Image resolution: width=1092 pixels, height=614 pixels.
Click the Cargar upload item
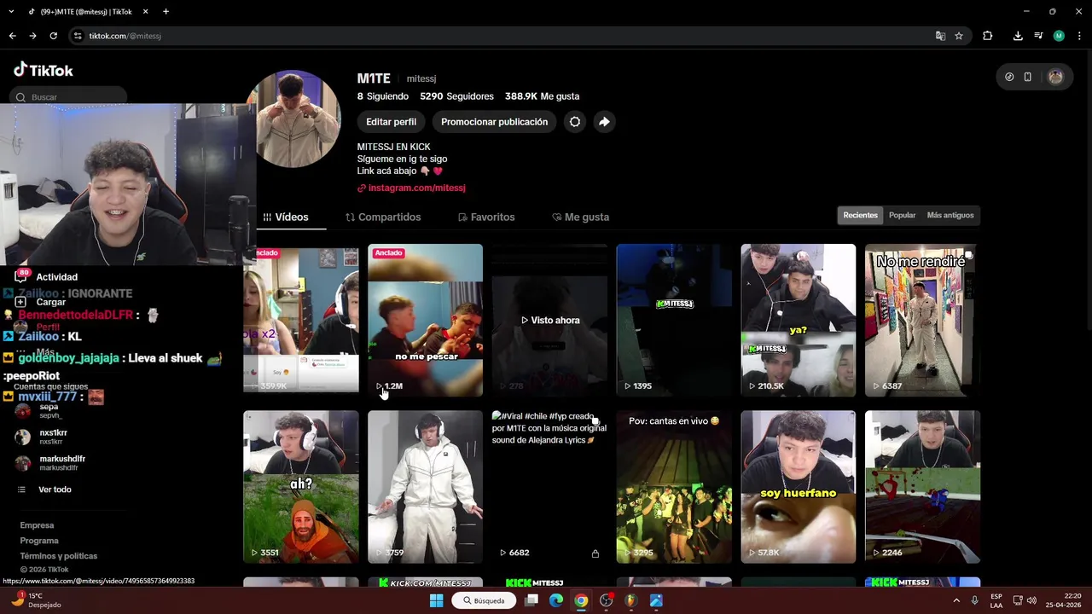(41, 302)
